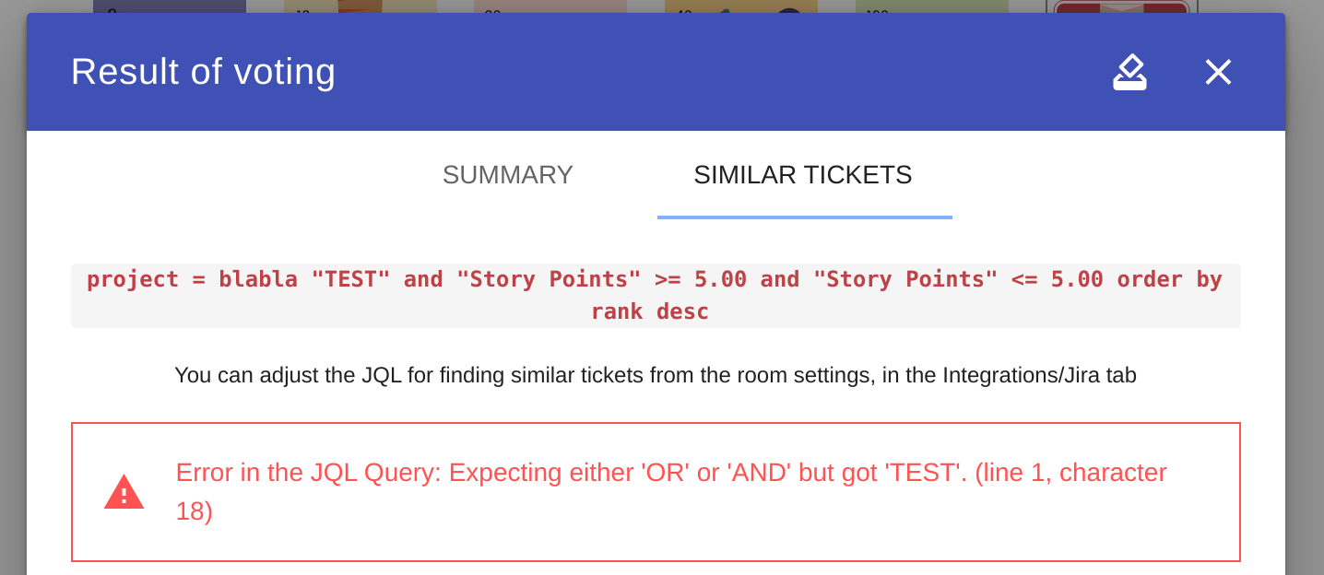Click the word blabla in the JQL query
1324x575 pixels.
click(258, 279)
